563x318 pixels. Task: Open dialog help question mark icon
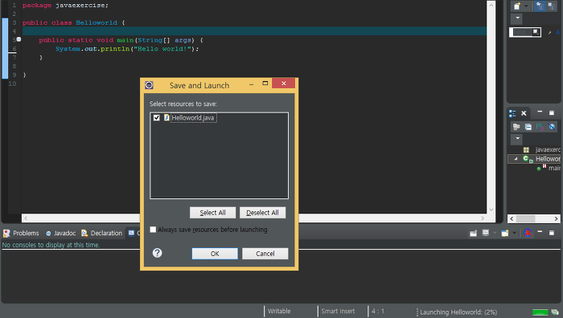coord(158,253)
